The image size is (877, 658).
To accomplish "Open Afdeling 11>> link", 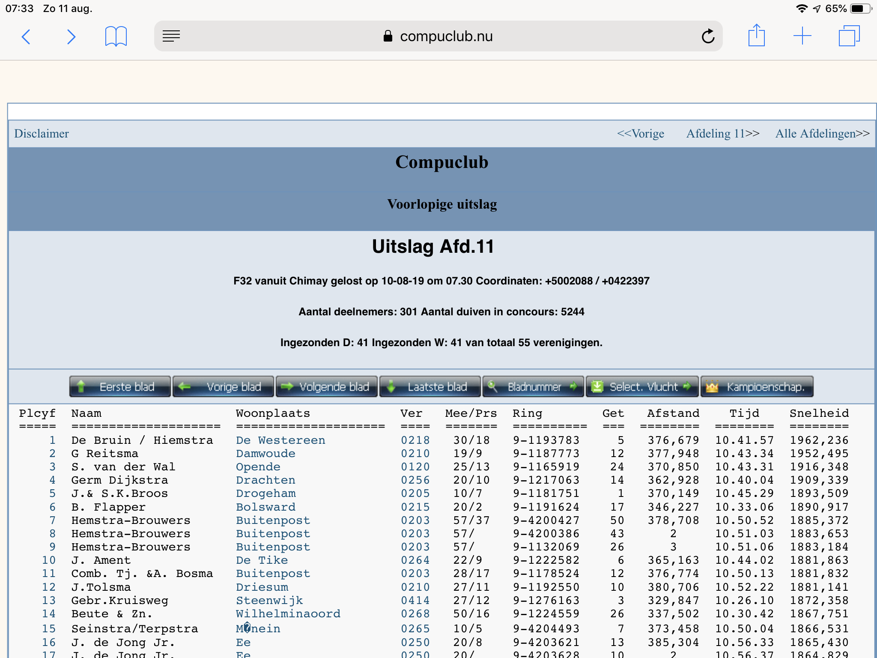I will tap(723, 134).
